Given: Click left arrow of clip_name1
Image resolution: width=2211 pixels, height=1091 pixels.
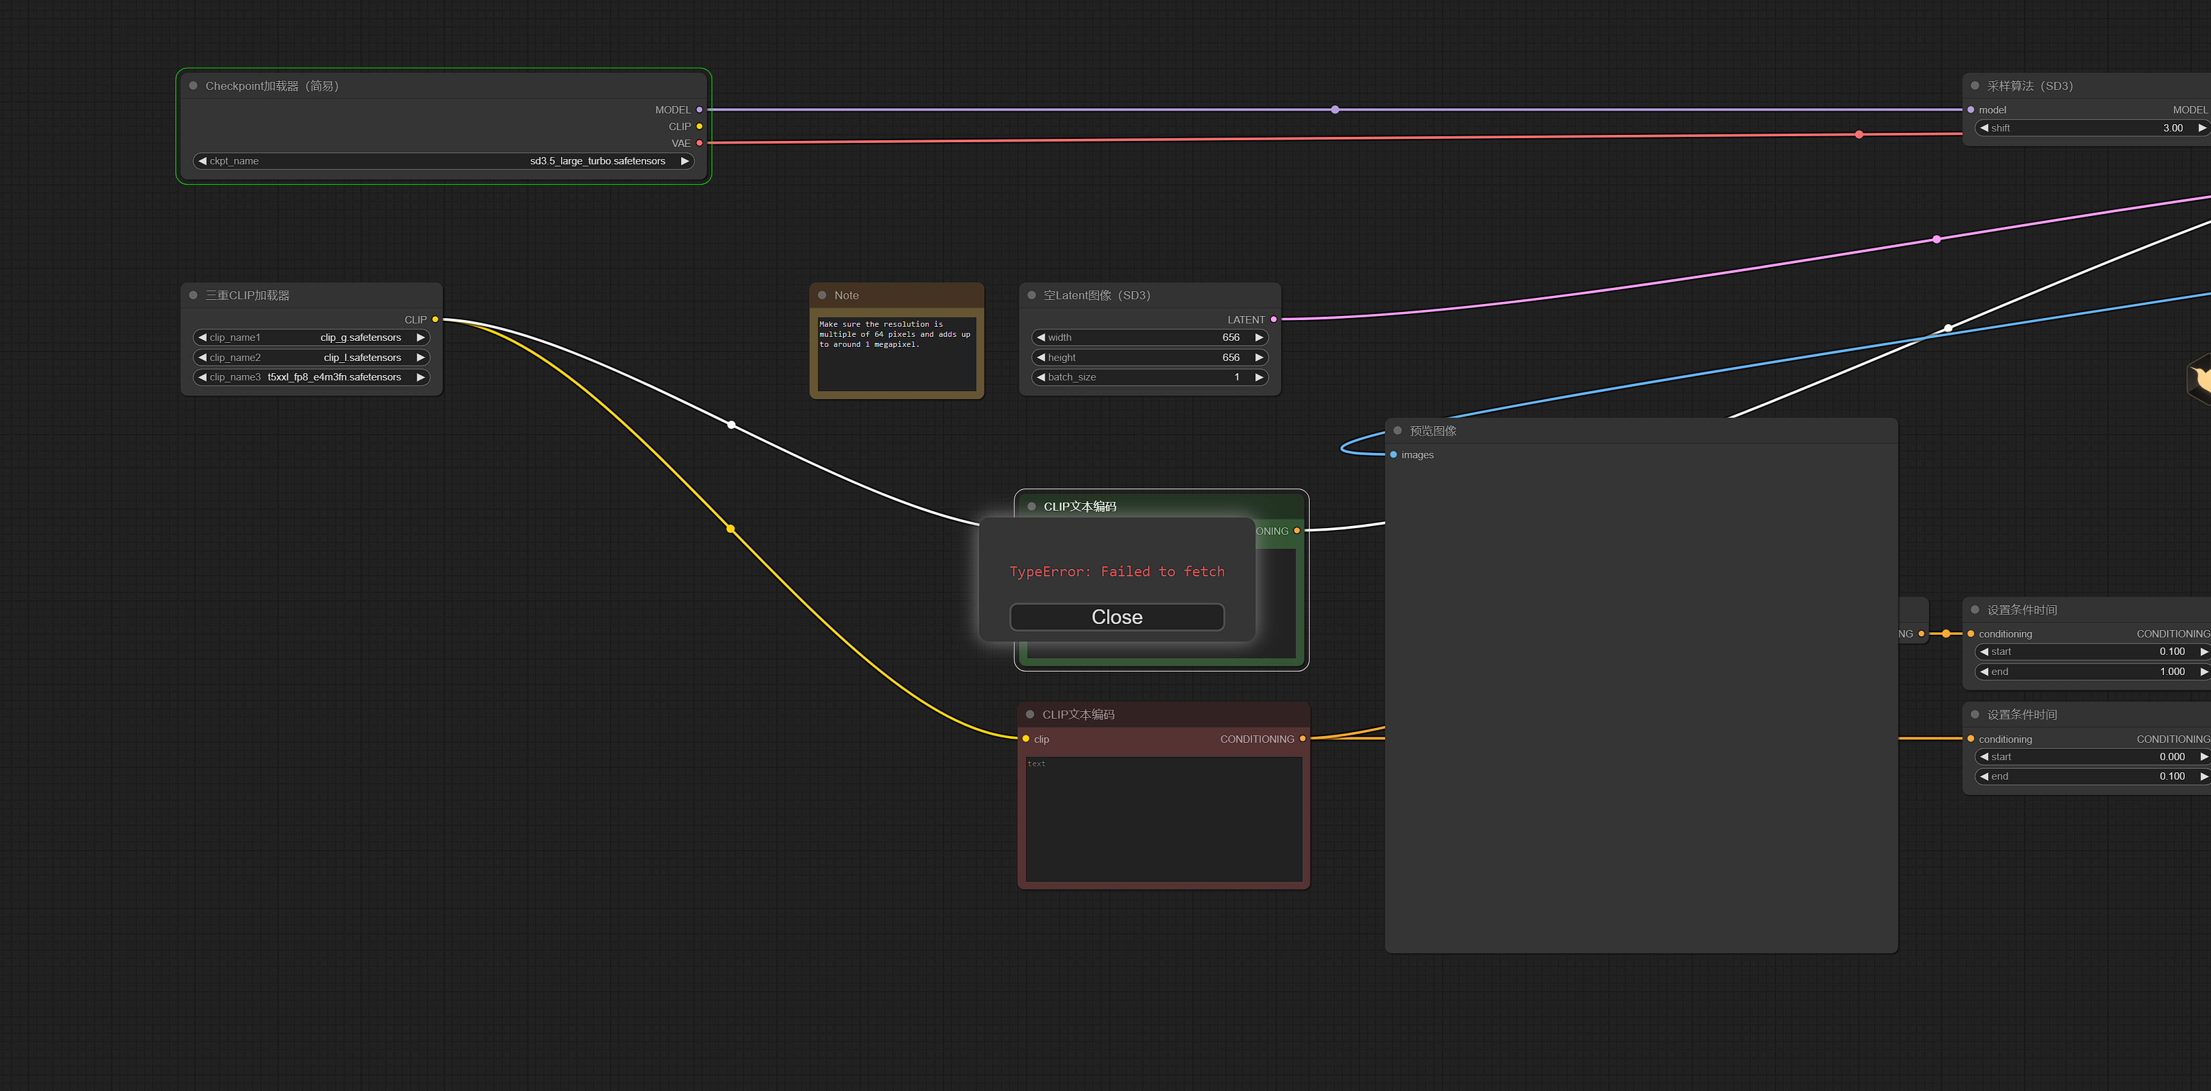Looking at the screenshot, I should tap(203, 337).
